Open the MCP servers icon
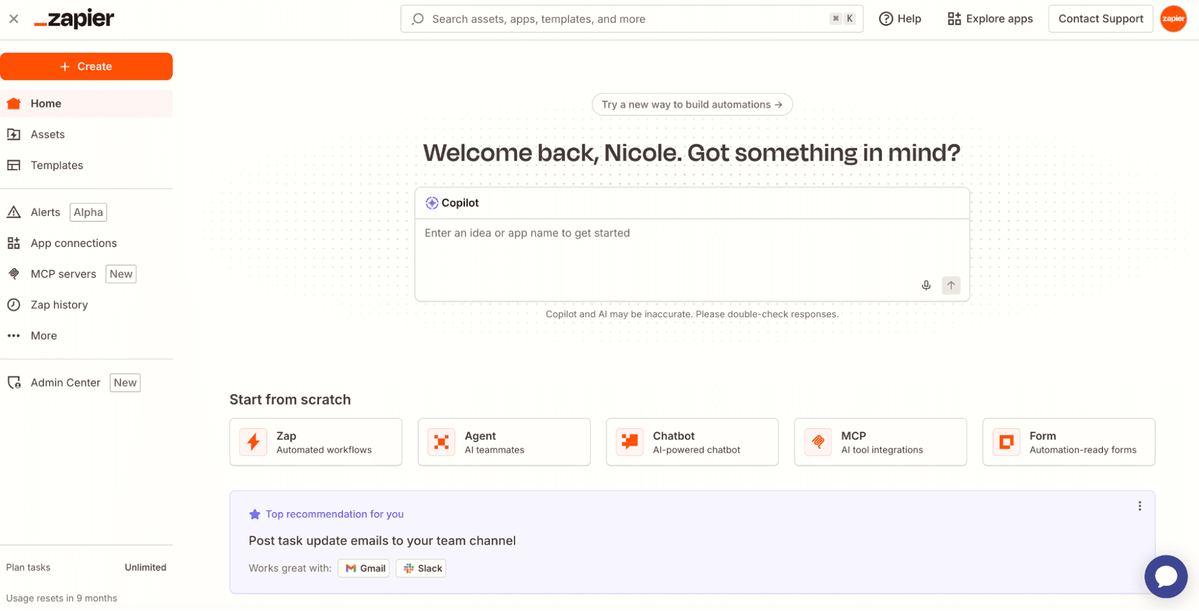 (14, 274)
